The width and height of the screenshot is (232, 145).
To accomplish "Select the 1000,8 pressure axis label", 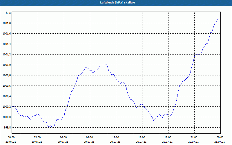I will click(7, 75).
